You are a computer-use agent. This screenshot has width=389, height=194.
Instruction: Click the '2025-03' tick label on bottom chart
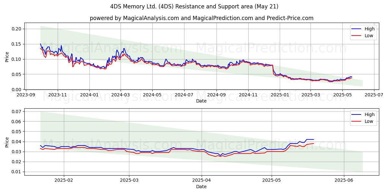(x=129, y=180)
